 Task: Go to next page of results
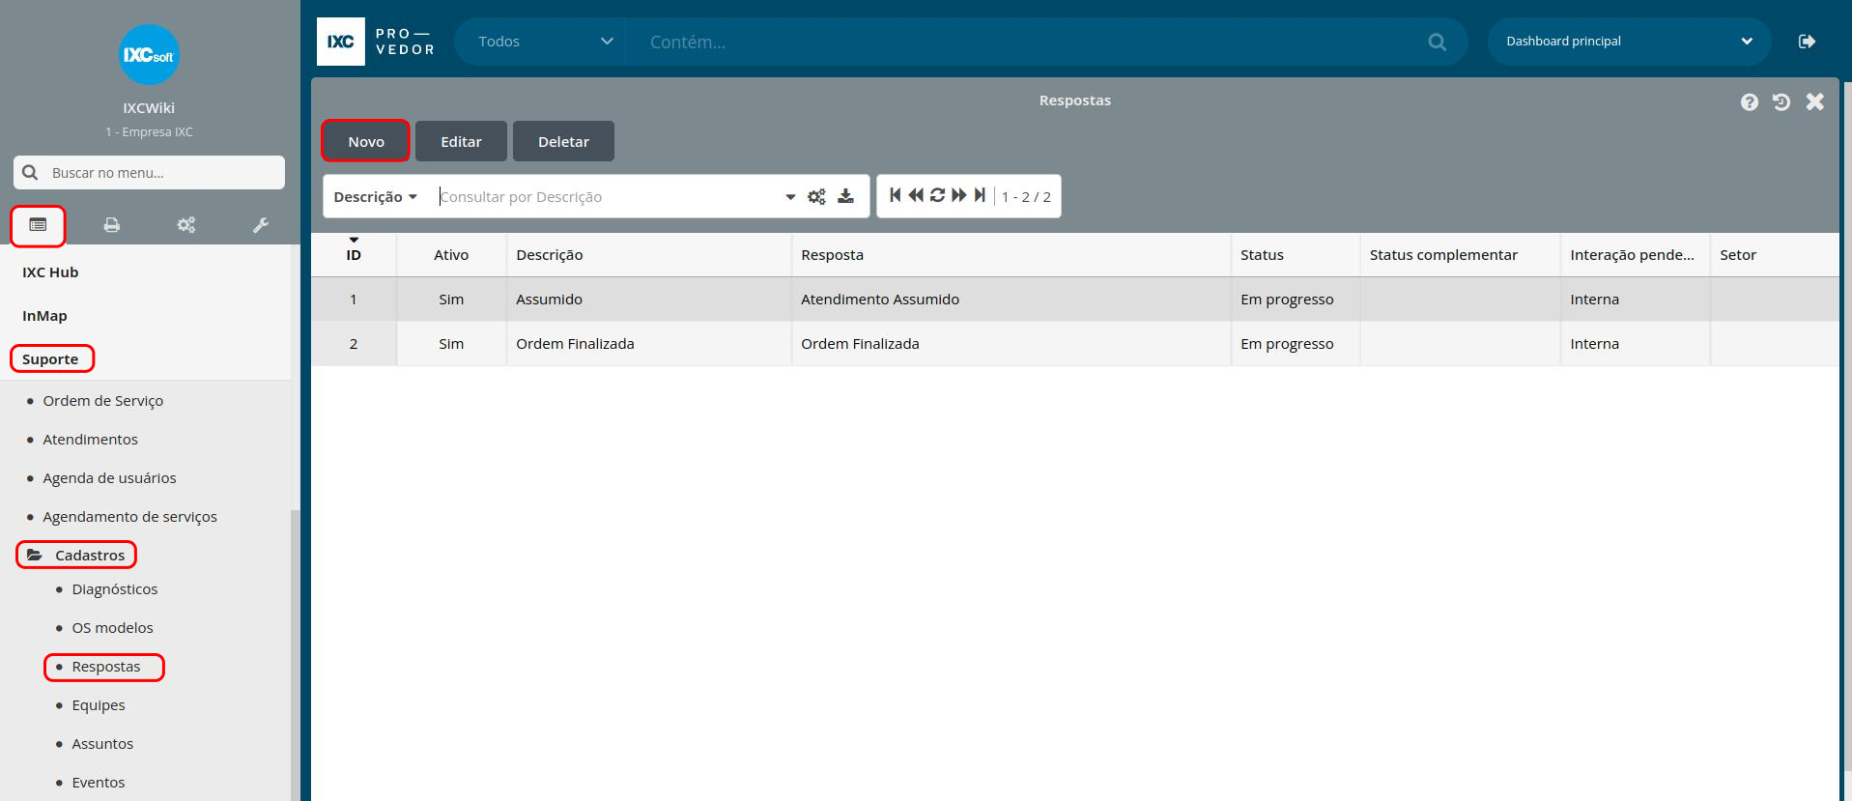click(958, 195)
